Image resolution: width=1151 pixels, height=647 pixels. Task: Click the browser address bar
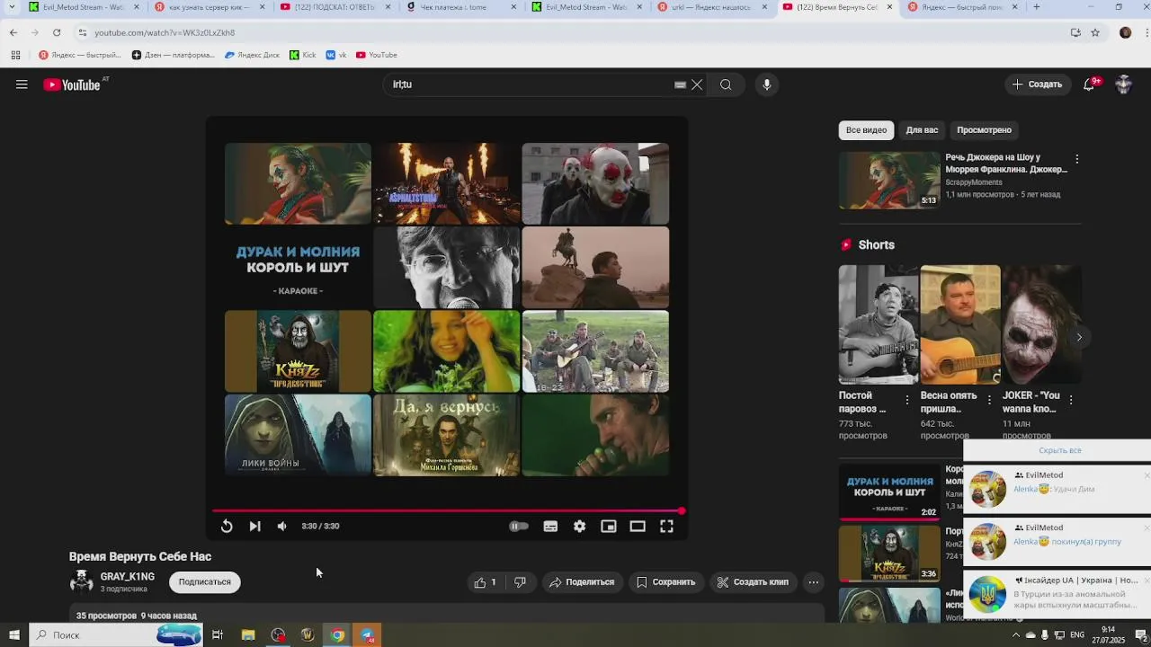point(575,32)
